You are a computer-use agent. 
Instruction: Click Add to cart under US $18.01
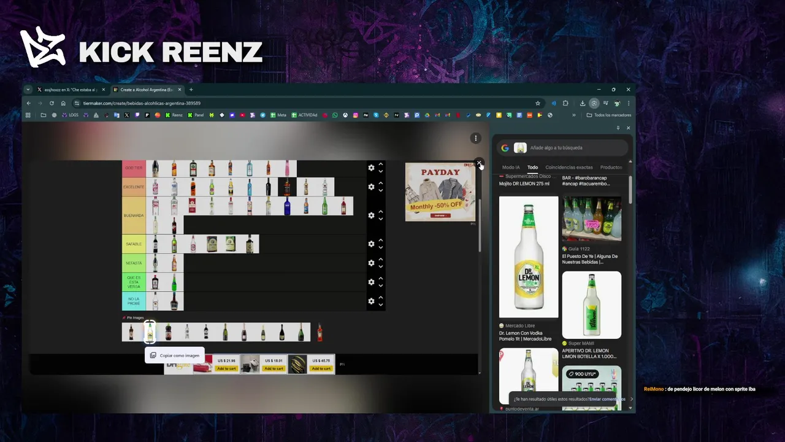pyautogui.click(x=274, y=368)
